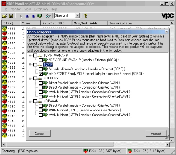Open the Standard view dropdown arrow
176x155 pixels.
coord(77,15)
